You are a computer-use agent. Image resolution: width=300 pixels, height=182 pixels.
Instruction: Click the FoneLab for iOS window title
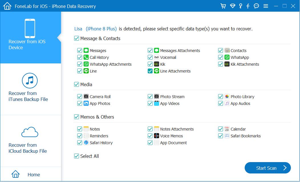(x=55, y=6)
